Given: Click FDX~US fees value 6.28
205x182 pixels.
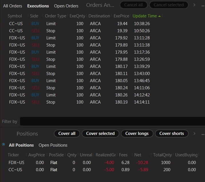Looking at the screenshot, I should click(x=125, y=163).
